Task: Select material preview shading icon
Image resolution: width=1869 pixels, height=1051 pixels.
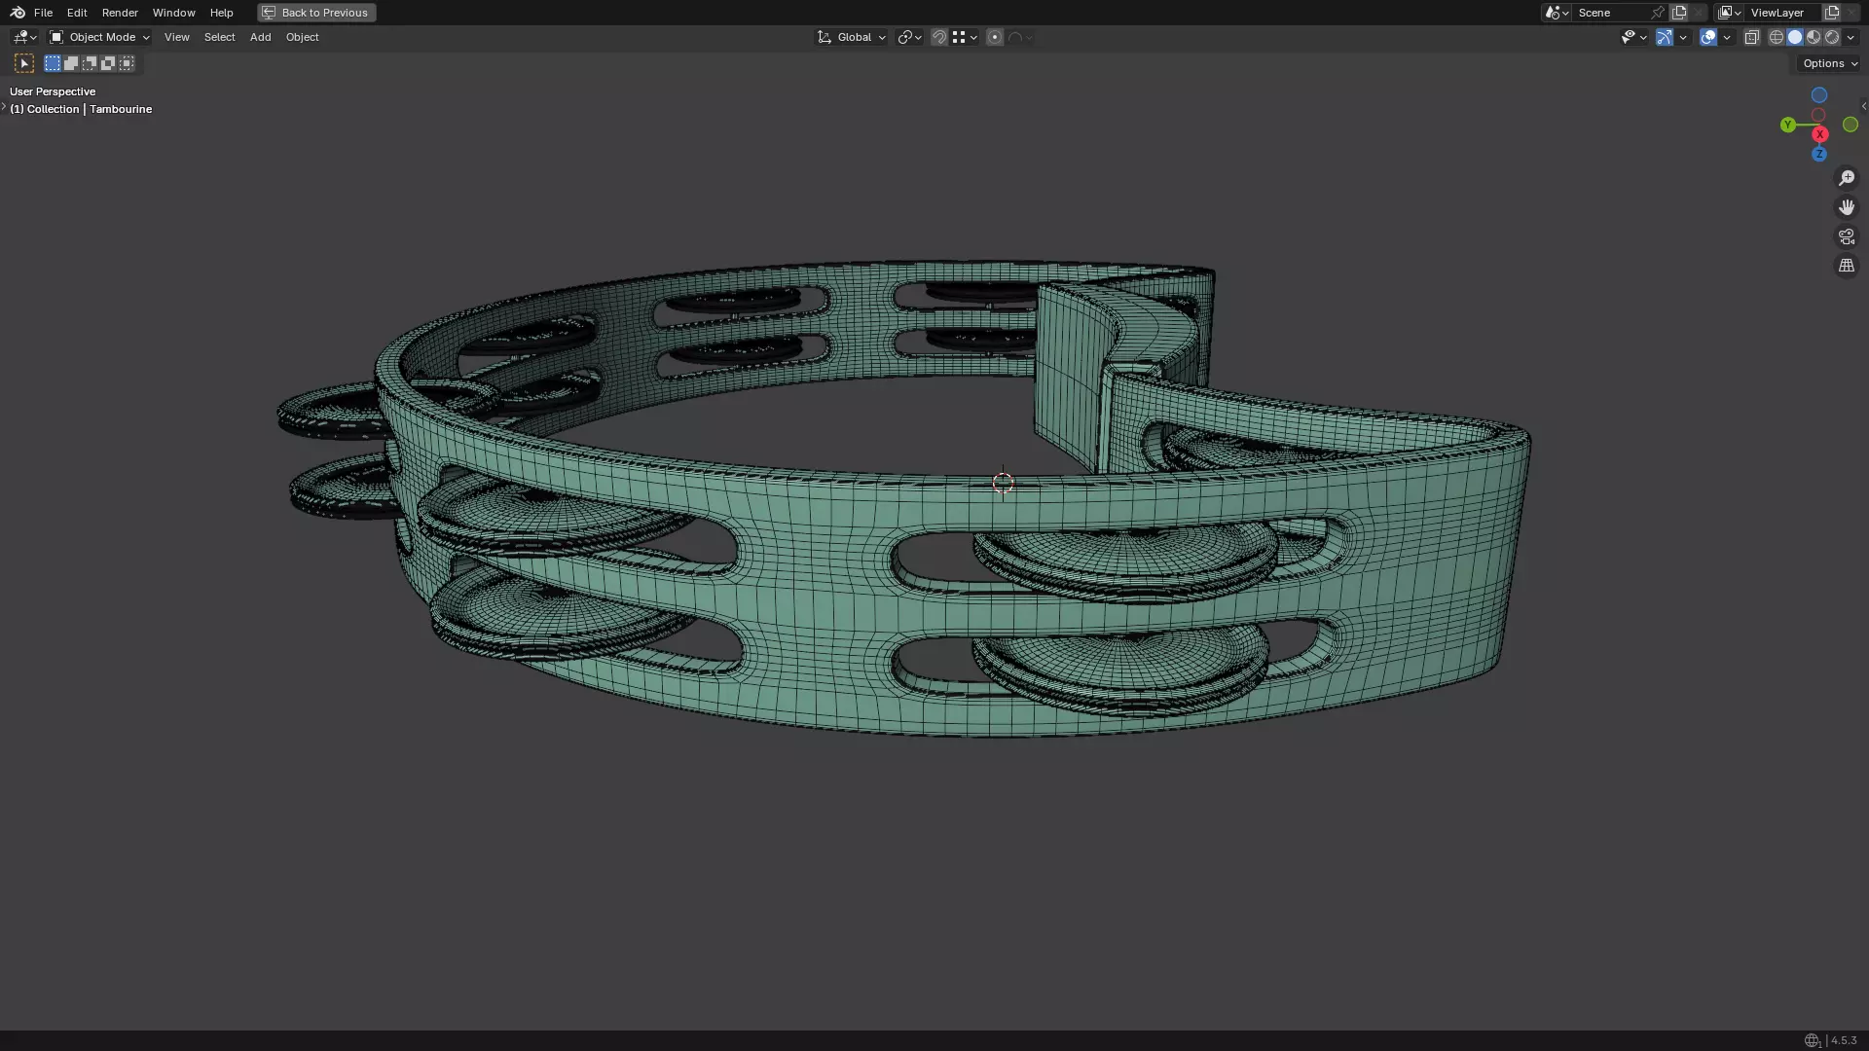Action: coord(1814,37)
